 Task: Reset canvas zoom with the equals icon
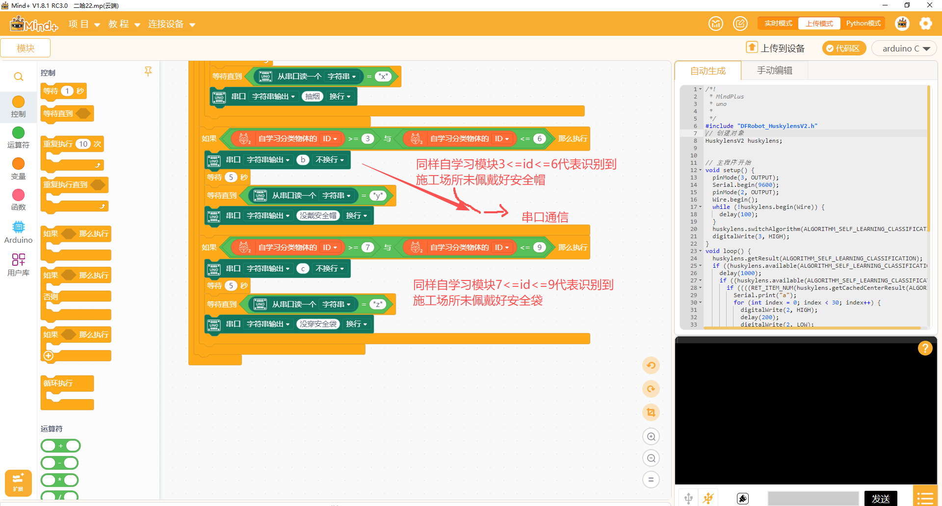coord(651,480)
